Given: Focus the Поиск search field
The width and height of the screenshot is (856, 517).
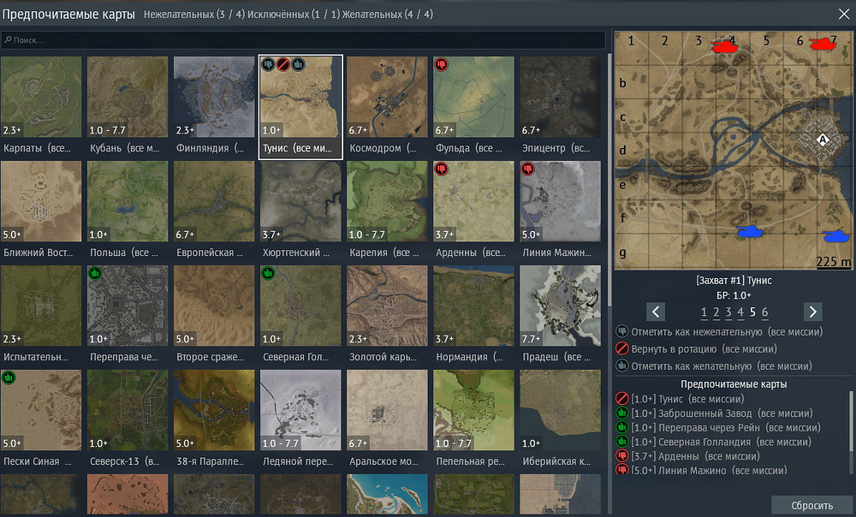Looking at the screenshot, I should (303, 40).
